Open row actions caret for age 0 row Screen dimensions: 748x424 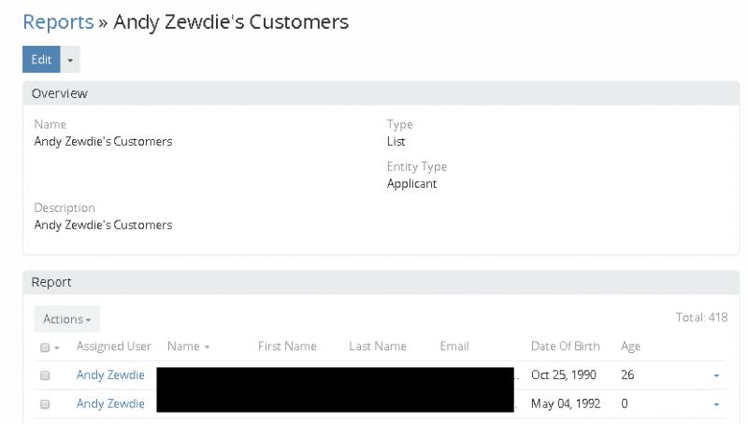tap(716, 403)
